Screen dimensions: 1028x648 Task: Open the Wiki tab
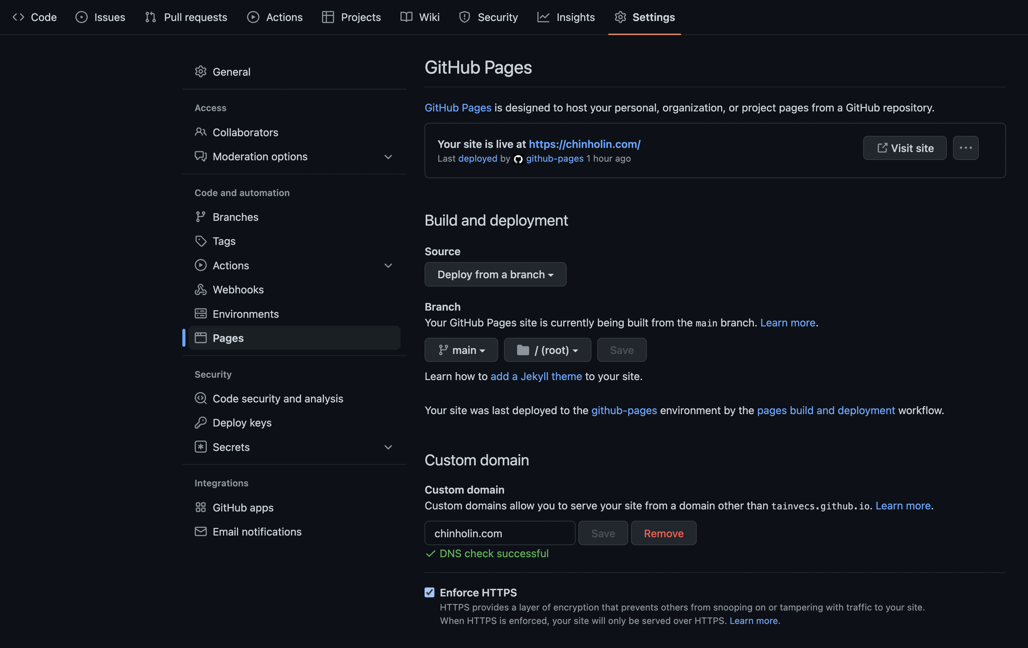coord(420,17)
